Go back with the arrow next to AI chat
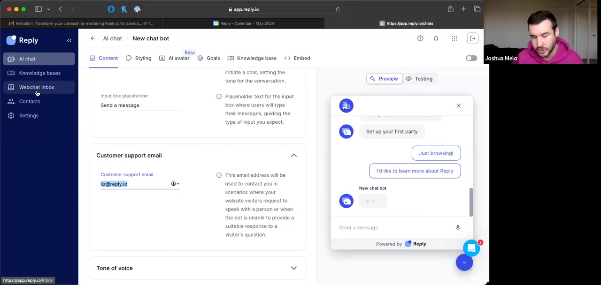The height and width of the screenshot is (285, 601). click(93, 38)
